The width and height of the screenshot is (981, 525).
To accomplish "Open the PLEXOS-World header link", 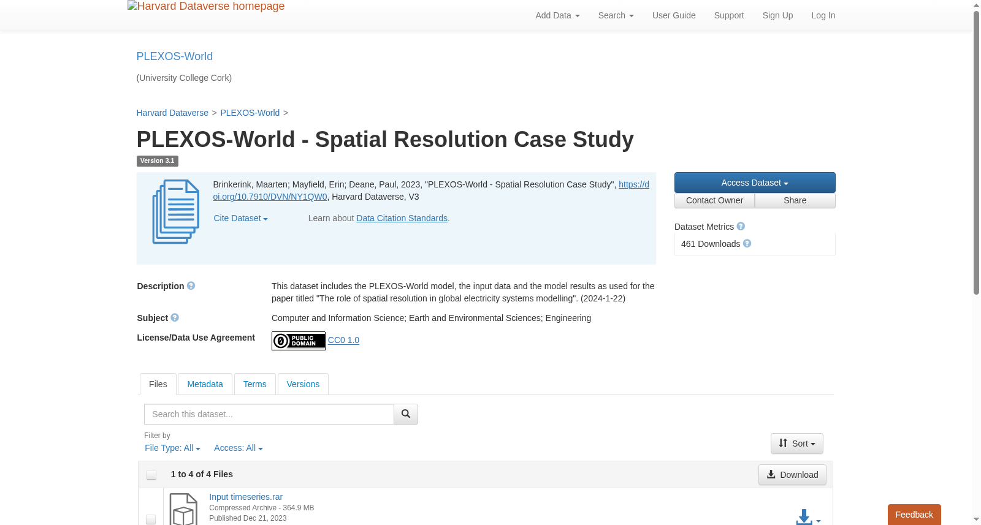I will (175, 56).
